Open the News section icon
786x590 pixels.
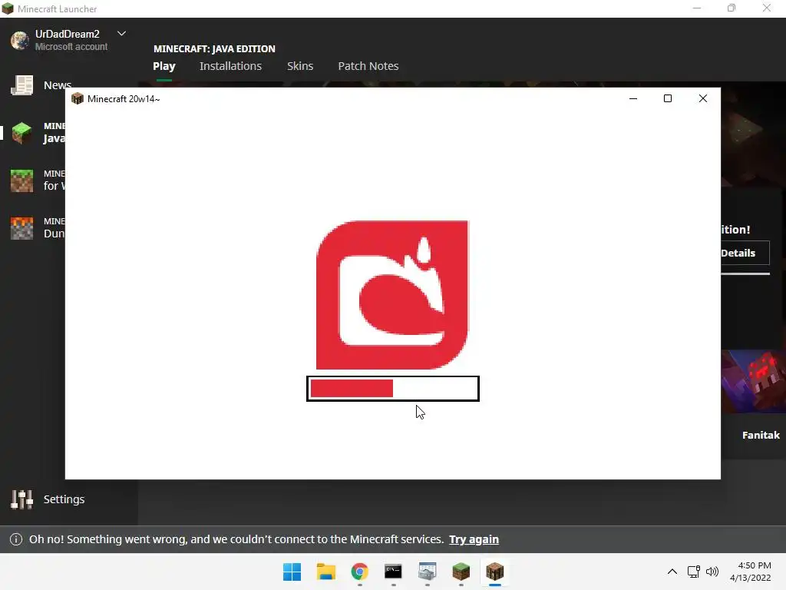coord(22,85)
